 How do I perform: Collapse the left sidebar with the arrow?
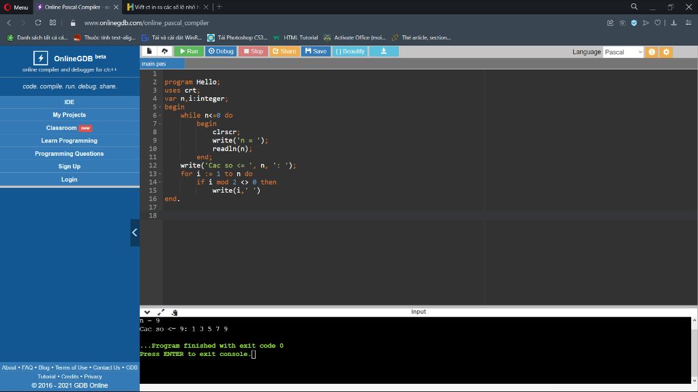pyautogui.click(x=135, y=233)
